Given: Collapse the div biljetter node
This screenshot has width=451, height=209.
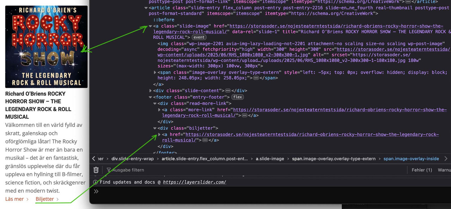Looking at the screenshot, I should 155,128.
